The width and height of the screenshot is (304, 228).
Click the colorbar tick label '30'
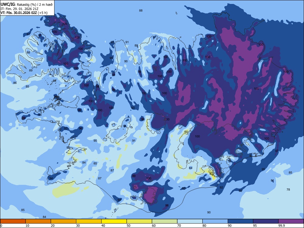coord(78,226)
